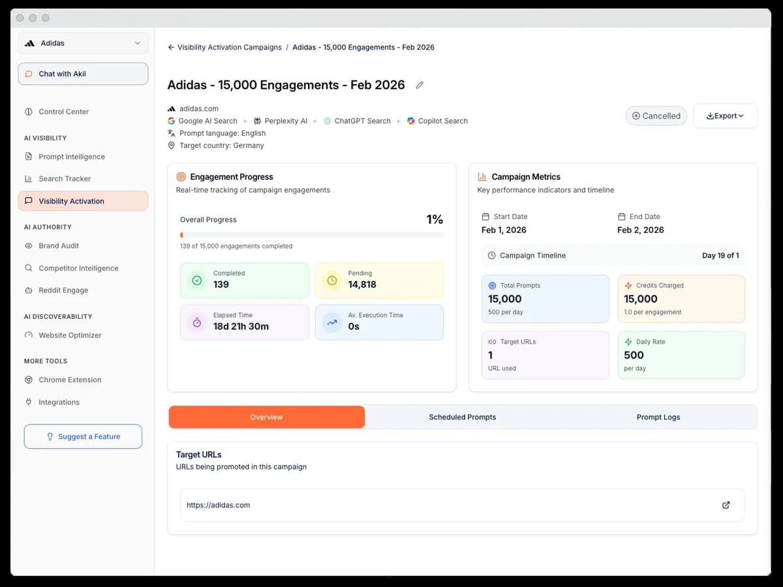Click the edit pencil next to the campaign title
783x587 pixels.
[420, 85]
